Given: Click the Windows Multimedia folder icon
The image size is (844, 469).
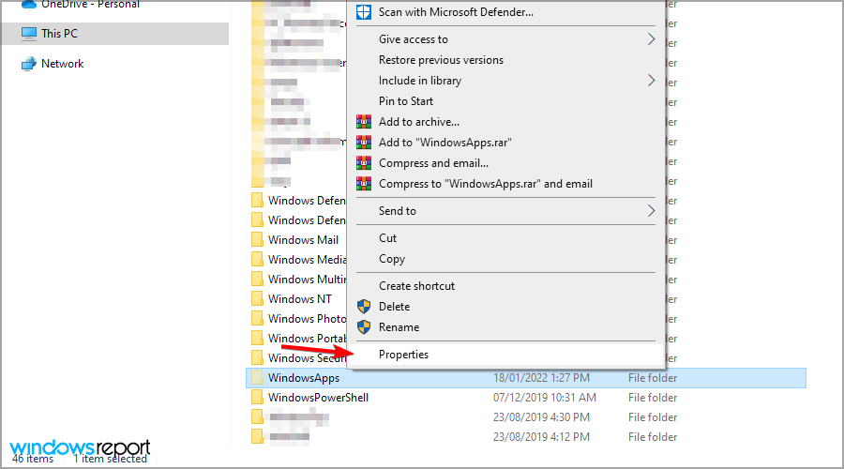Looking at the screenshot, I should (257, 279).
